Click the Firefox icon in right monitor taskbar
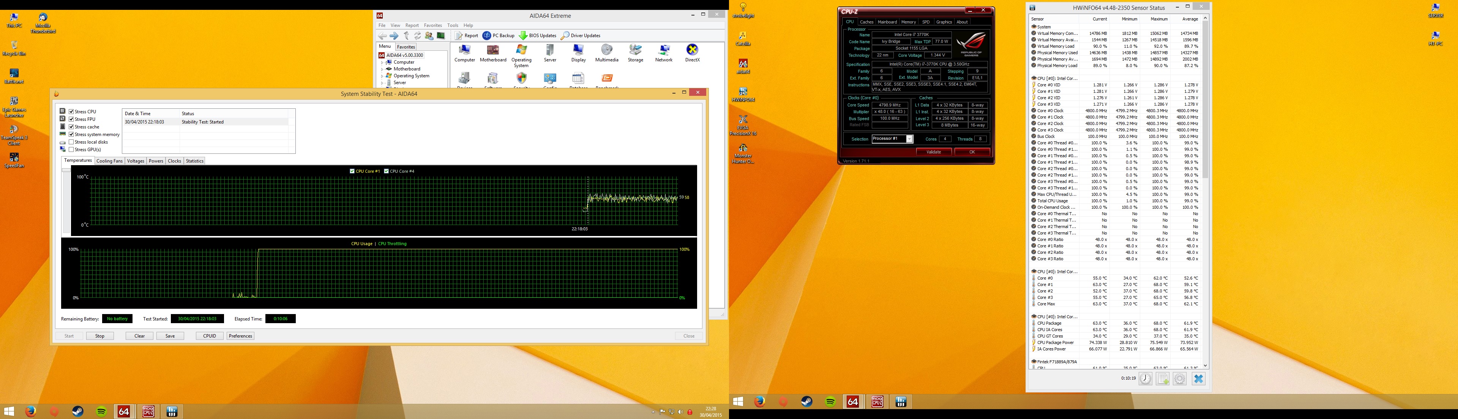1458x419 pixels. (760, 402)
